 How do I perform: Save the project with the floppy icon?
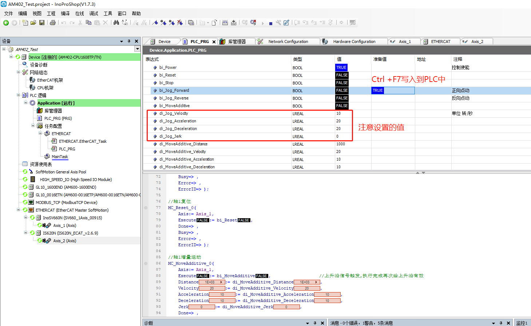tap(42, 23)
